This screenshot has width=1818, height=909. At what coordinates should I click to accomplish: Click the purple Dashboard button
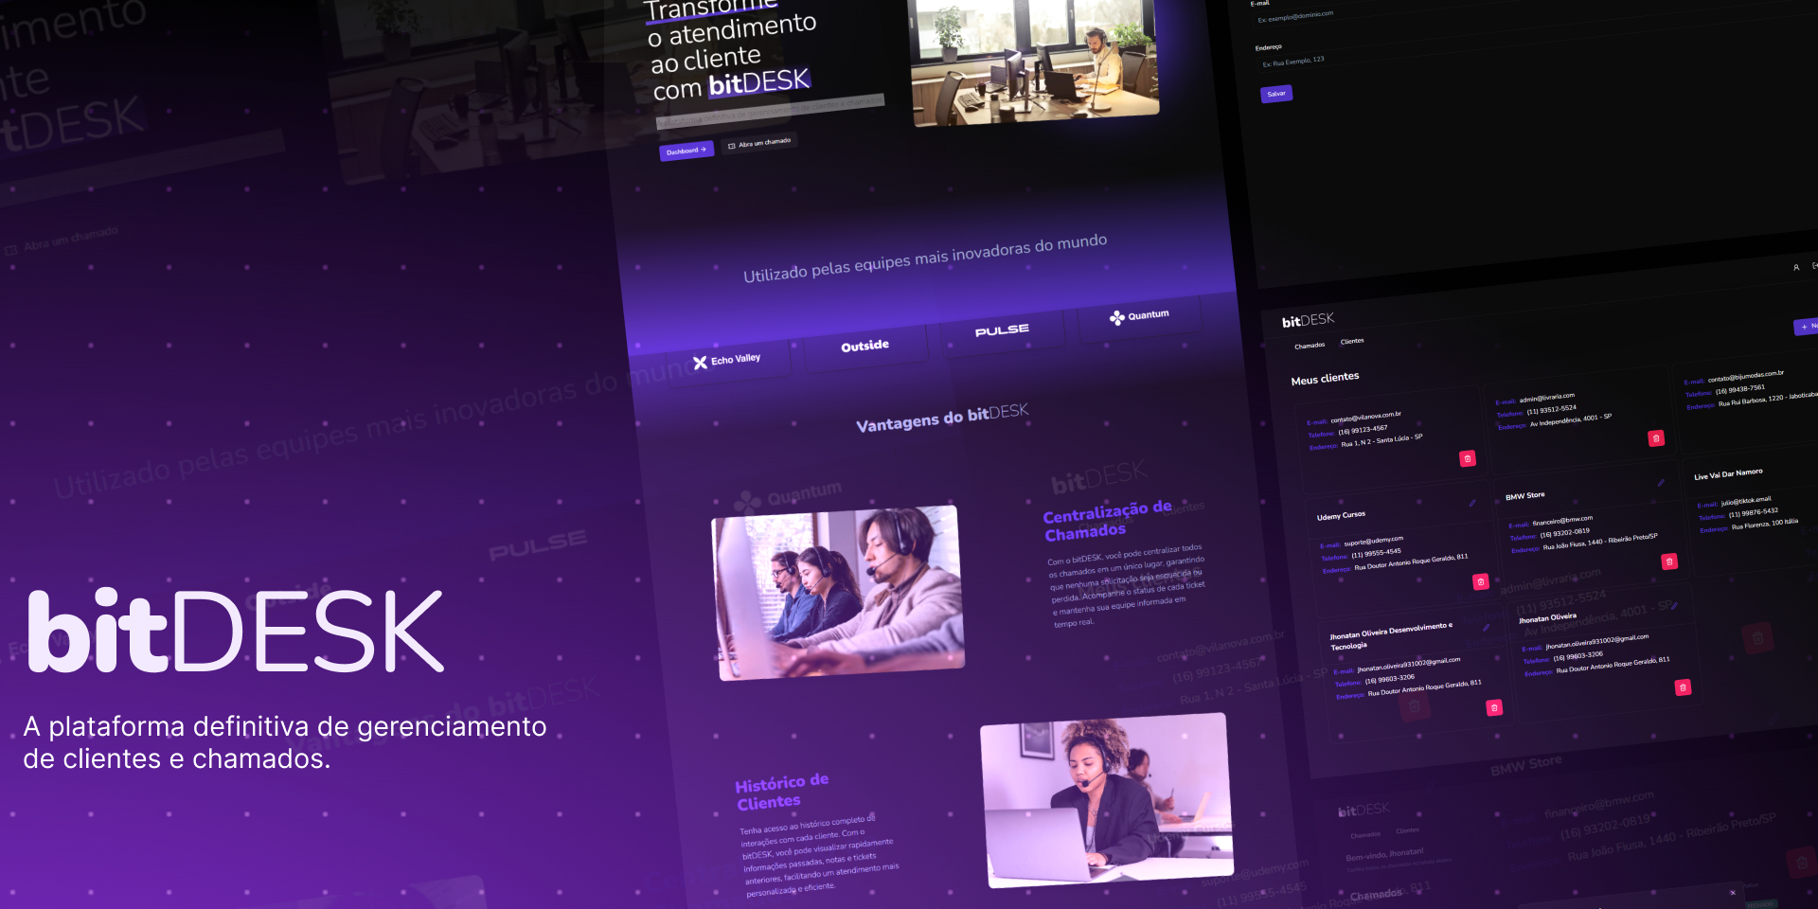click(x=686, y=151)
